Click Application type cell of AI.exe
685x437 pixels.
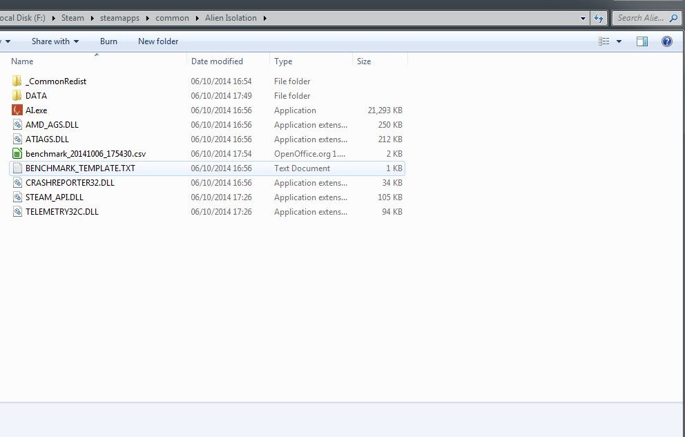295,110
